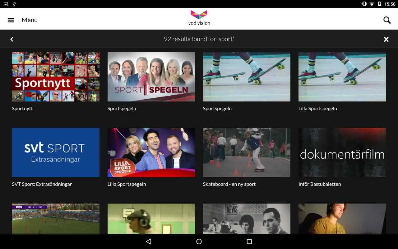398x249 pixels.
Task: Tap the USB notification icon
Action: [x=14, y=4]
